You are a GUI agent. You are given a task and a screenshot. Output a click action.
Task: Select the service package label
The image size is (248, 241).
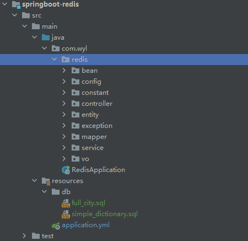(93, 148)
